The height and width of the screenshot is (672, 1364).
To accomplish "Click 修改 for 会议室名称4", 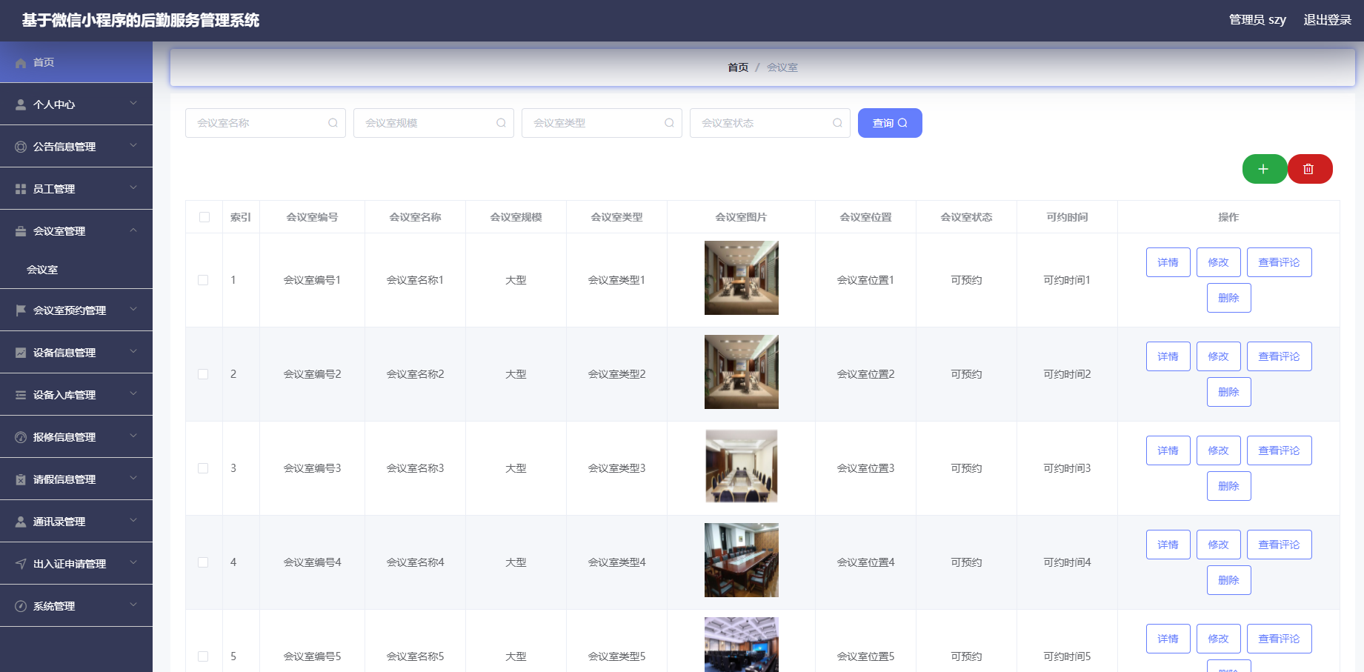I will coord(1219,545).
